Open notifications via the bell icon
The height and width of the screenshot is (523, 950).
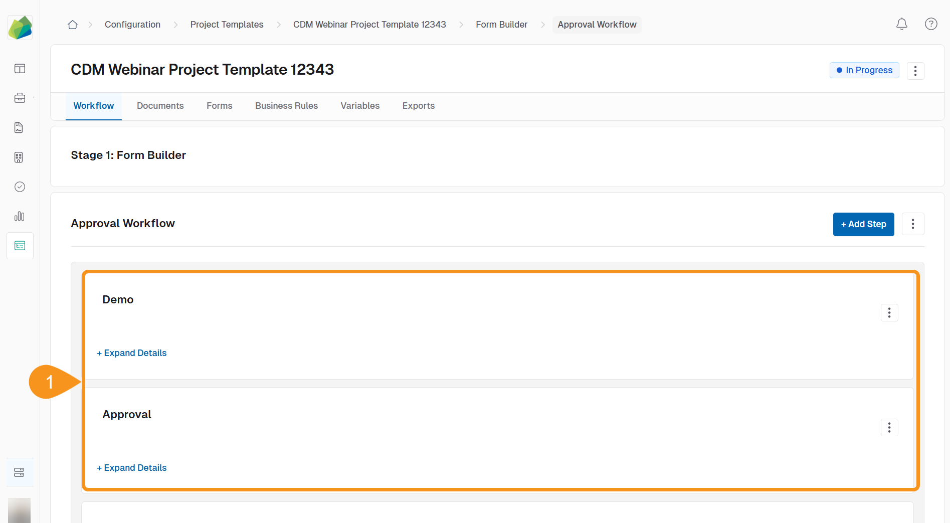click(901, 24)
